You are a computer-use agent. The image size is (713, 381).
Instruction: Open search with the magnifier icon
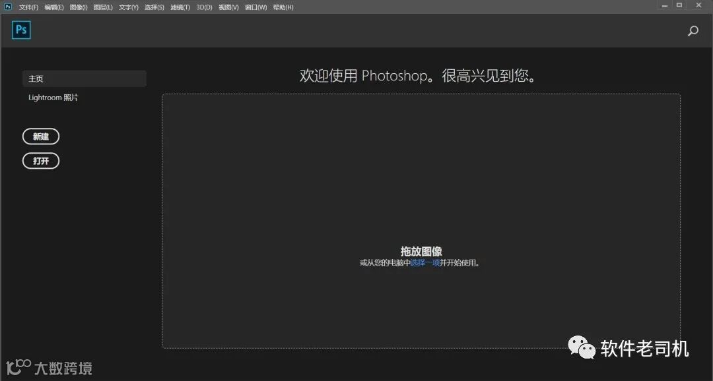coord(693,31)
